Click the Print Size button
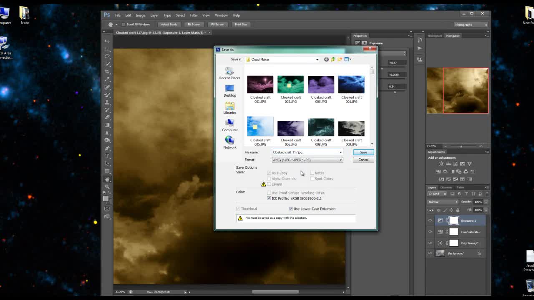The height and width of the screenshot is (300, 534). [241, 24]
